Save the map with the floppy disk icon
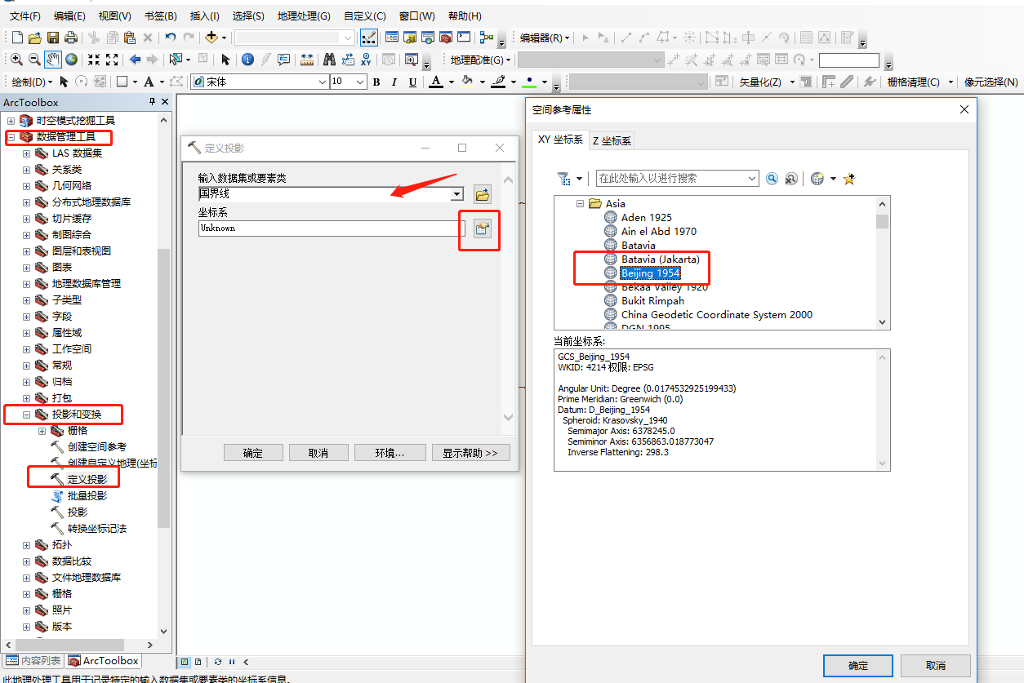Image resolution: width=1024 pixels, height=683 pixels. point(53,38)
